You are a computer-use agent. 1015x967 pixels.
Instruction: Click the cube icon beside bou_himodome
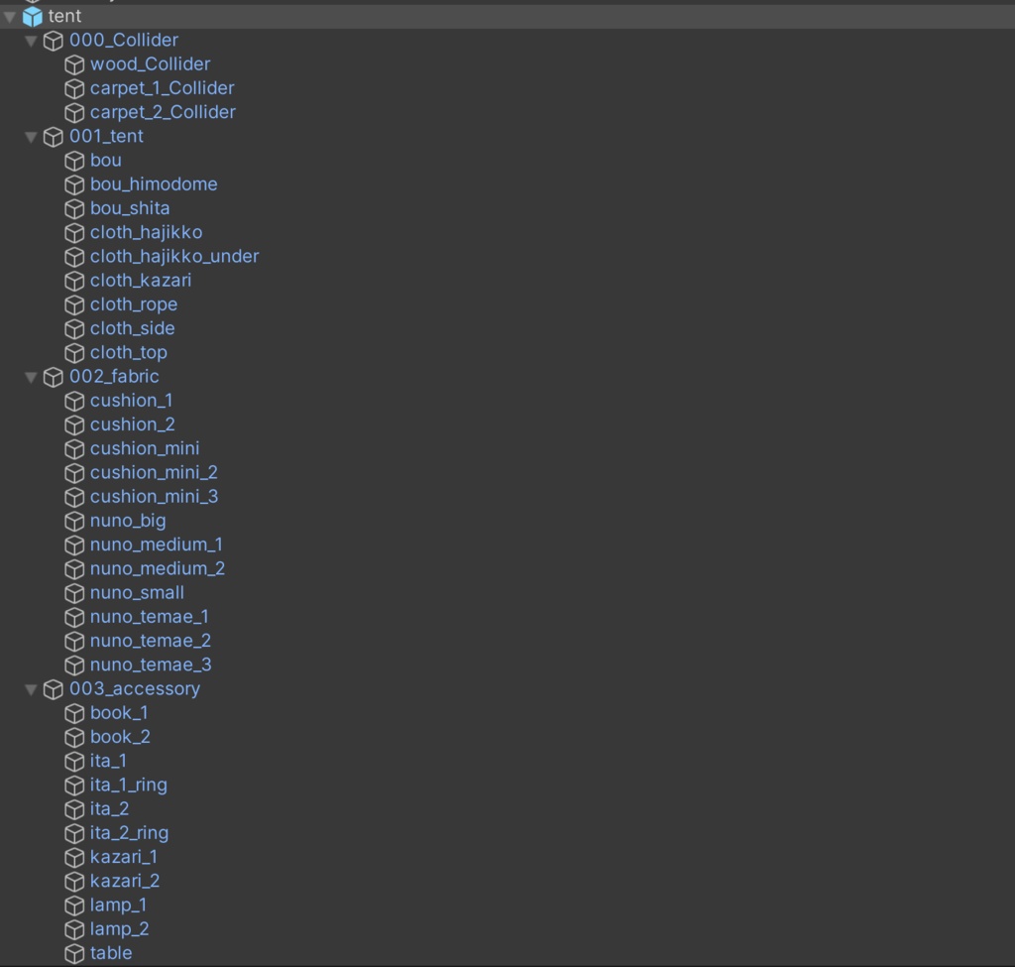click(x=74, y=184)
